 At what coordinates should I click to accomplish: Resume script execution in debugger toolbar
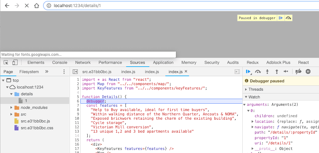click(248, 71)
